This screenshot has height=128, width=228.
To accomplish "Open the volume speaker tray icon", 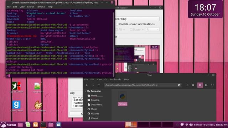I will click(x=191, y=125).
